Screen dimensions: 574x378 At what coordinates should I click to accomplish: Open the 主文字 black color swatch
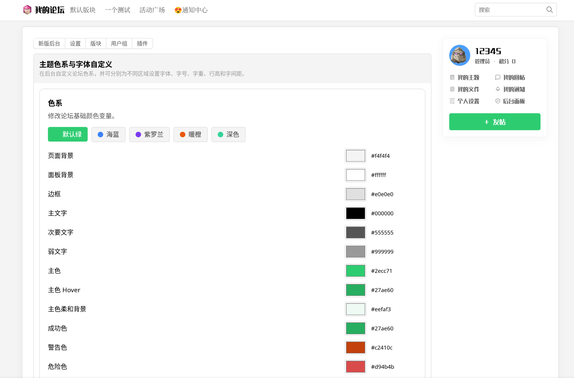click(355, 213)
